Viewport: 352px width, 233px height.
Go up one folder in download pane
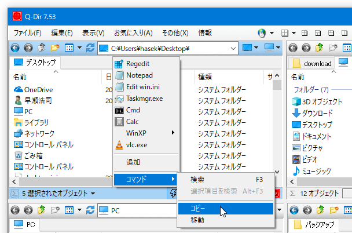point(320,48)
